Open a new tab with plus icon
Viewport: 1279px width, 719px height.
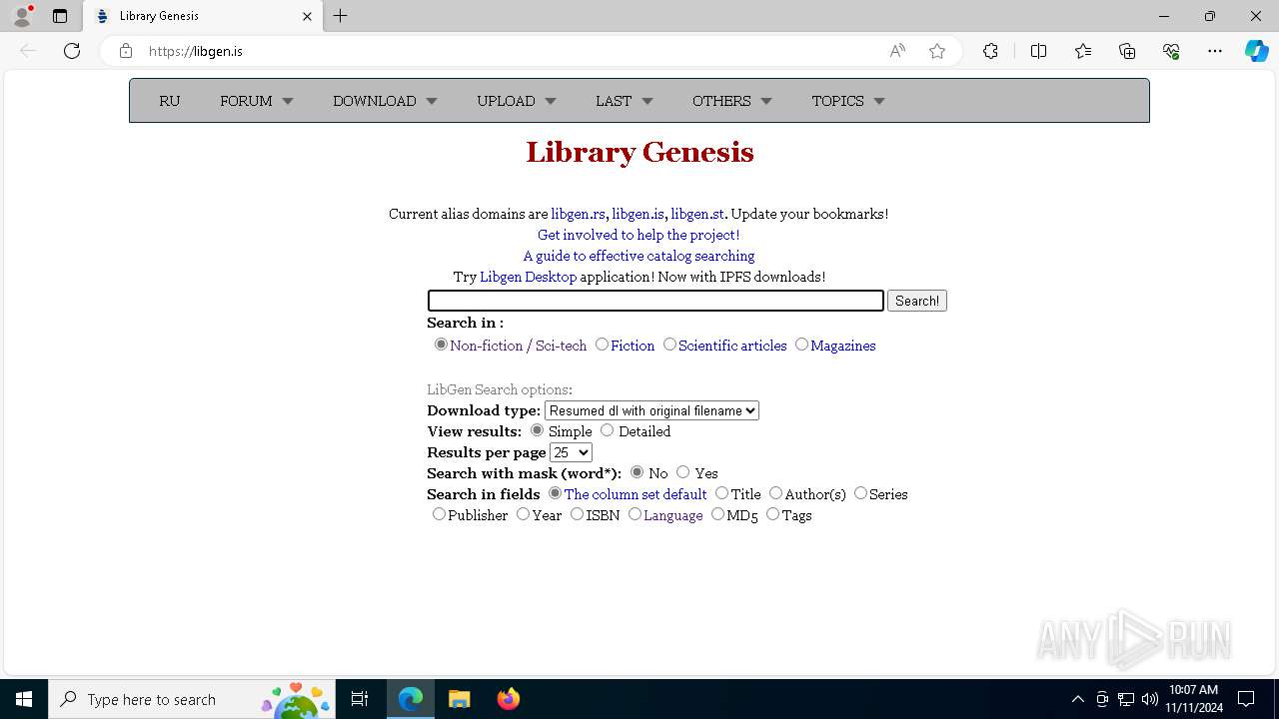point(341,16)
